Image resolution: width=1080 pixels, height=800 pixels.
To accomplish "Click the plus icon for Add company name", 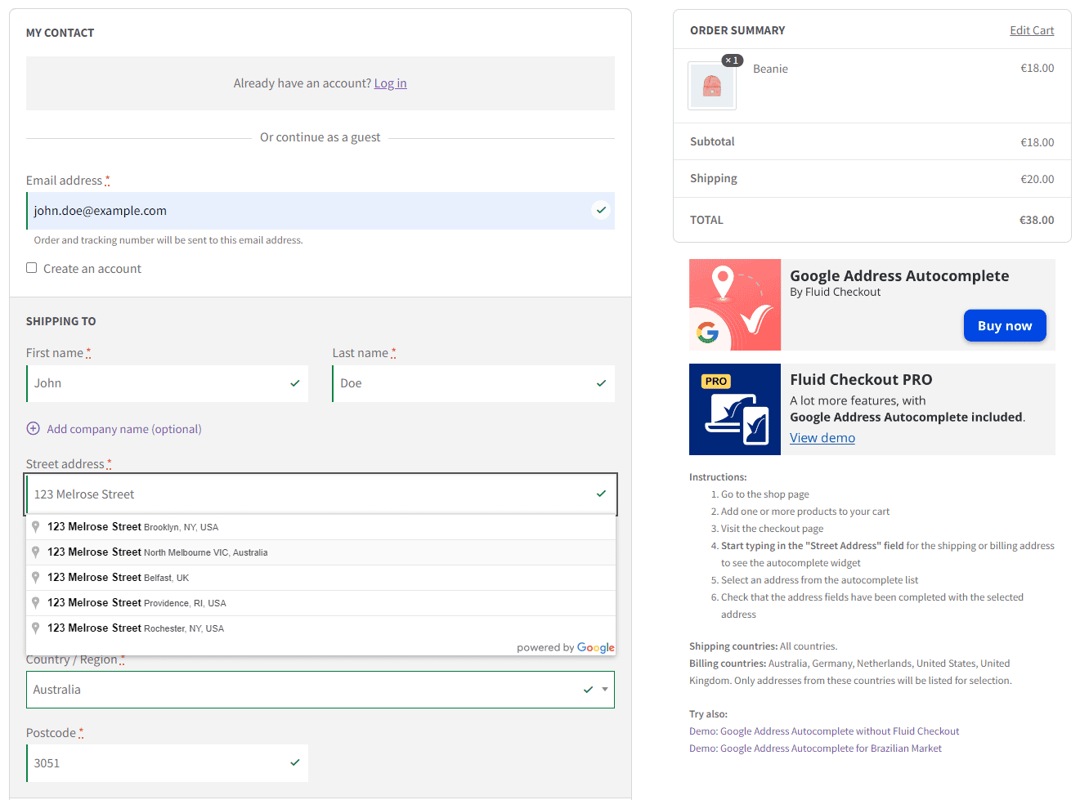I will coord(34,428).
